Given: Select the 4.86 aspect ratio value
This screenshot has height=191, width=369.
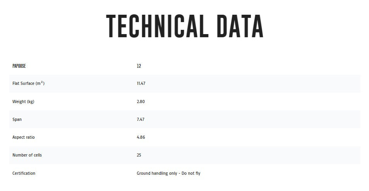Looking at the screenshot, I should (x=141, y=137).
